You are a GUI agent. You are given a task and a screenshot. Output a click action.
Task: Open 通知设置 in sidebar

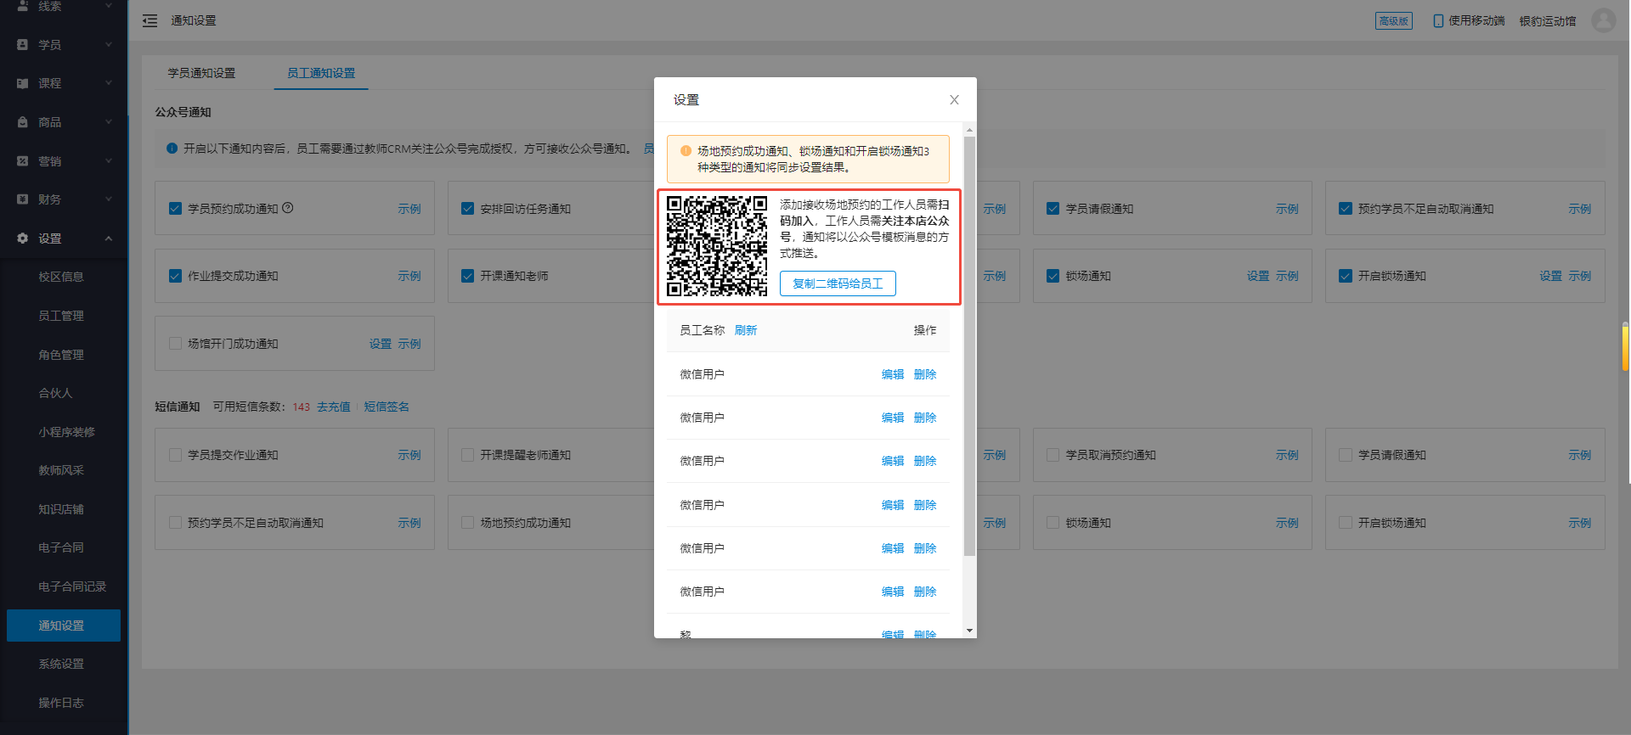(64, 626)
